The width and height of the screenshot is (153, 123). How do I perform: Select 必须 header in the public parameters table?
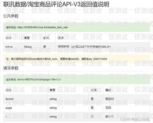coord(46,38)
